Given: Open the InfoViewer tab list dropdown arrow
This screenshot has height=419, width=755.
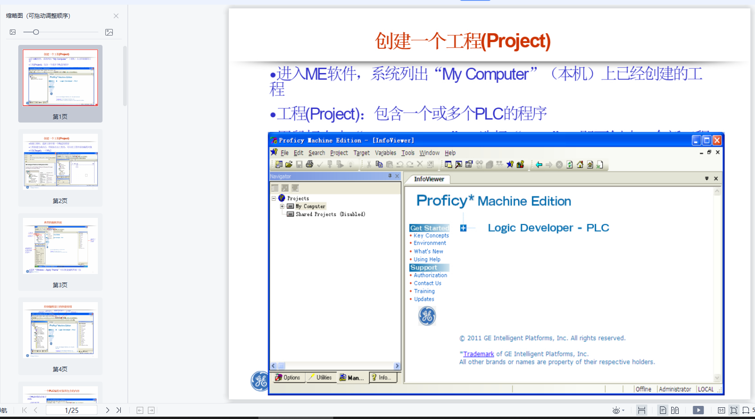Looking at the screenshot, I should click(707, 179).
